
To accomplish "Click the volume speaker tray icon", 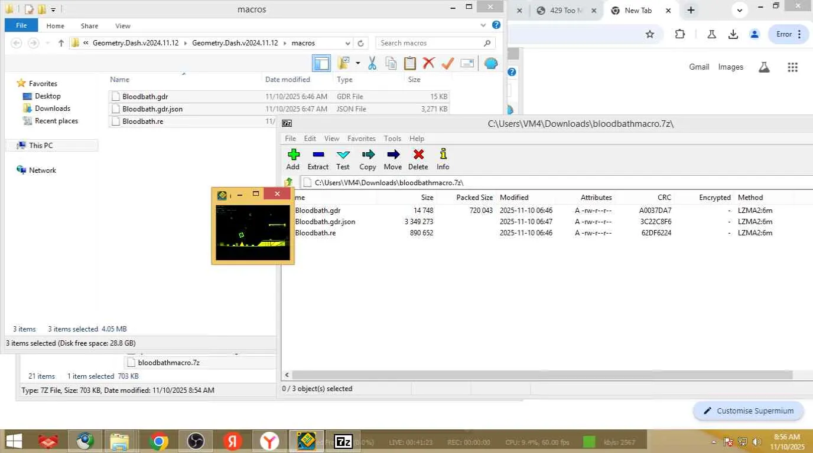I will coord(757,442).
